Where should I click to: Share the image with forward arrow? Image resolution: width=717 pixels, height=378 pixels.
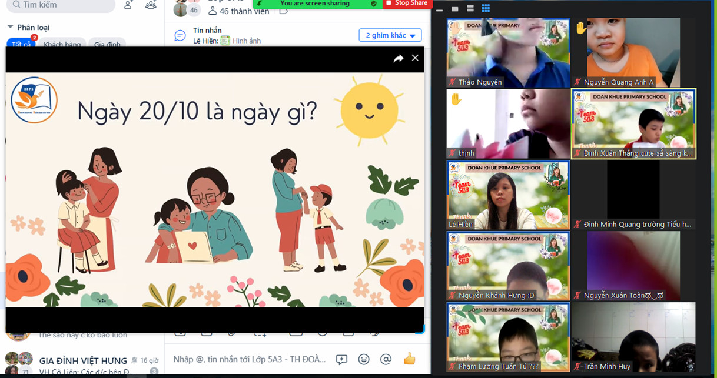[399, 58]
